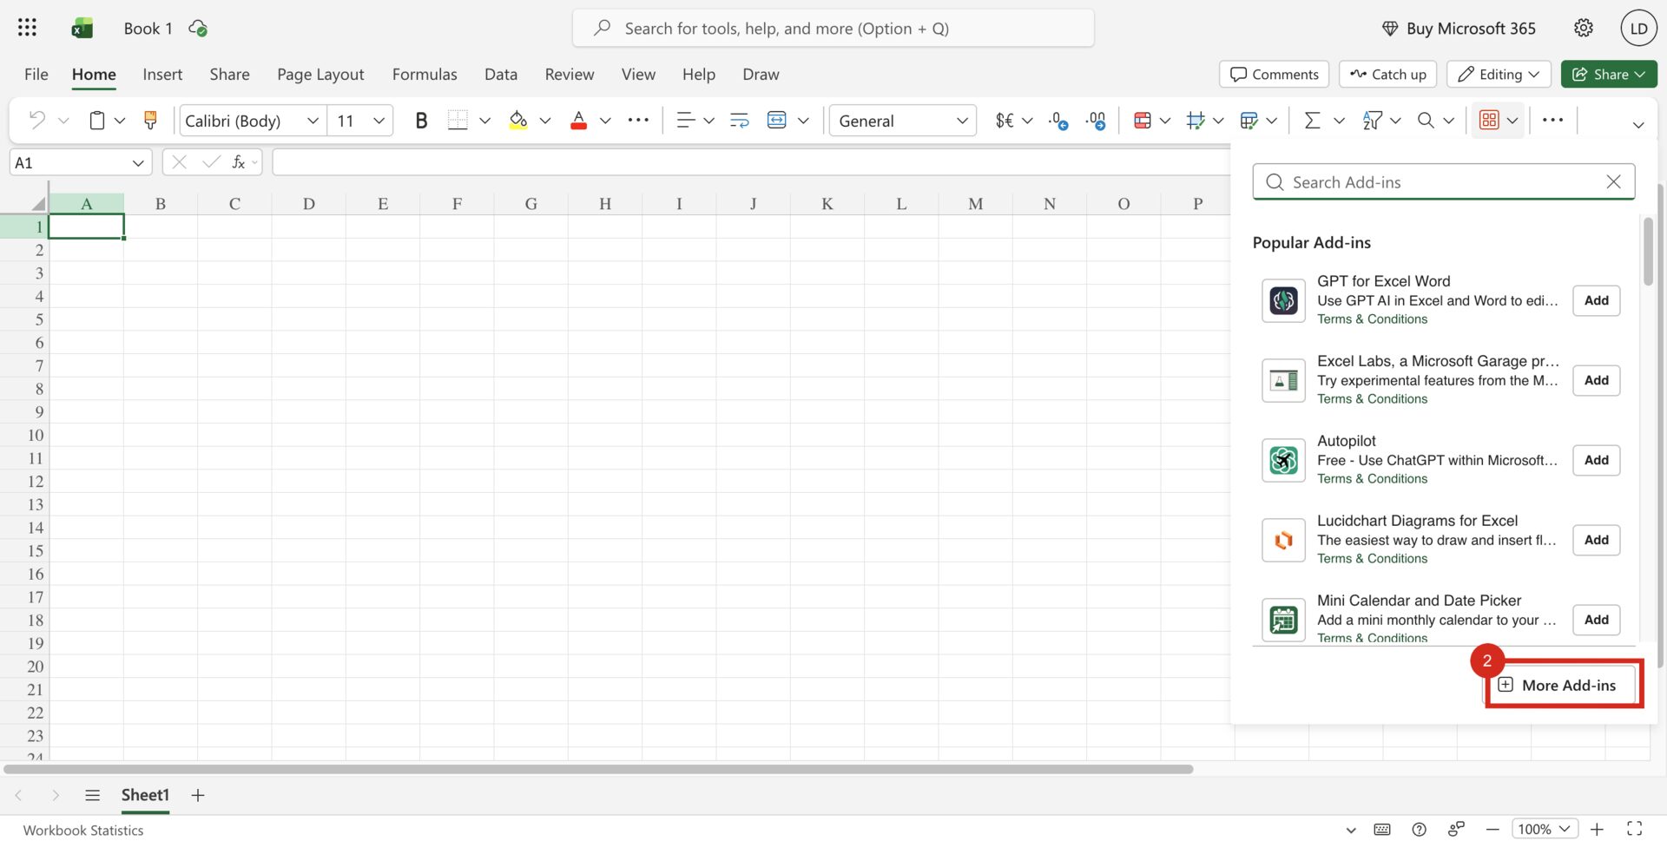Expand the paste options arrow
Screen dimensions: 1667x841
coord(120,121)
